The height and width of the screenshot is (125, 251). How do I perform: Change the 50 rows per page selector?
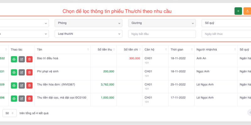(10, 113)
